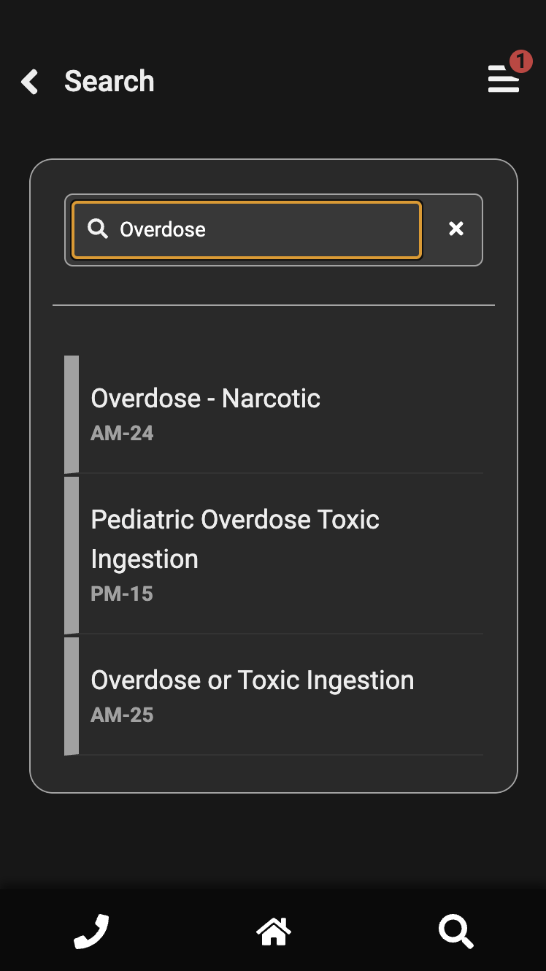Viewport: 546px width, 971px height.
Task: Click the Search page title
Action: [x=109, y=82]
